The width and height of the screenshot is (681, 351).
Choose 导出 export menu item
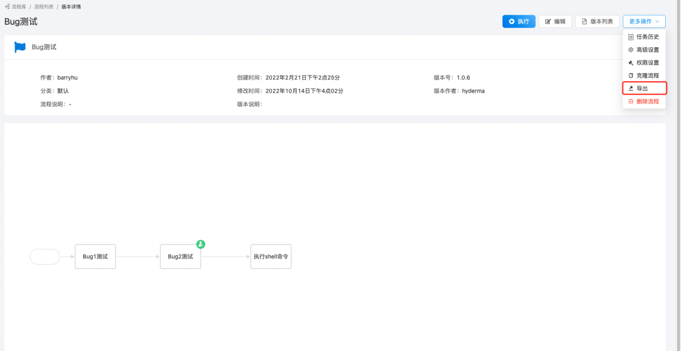644,88
